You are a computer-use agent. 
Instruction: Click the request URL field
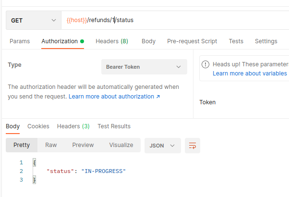click(x=175, y=20)
